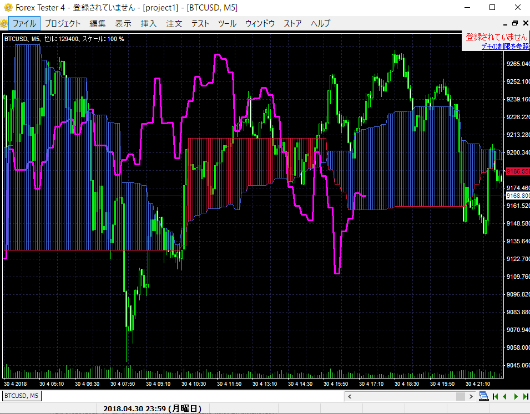Open the 表示 menu
Image resolution: width=530 pixels, height=414 pixels.
(123, 24)
